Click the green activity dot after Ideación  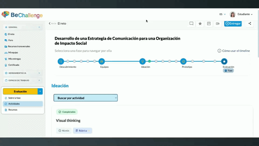coord(150,61)
